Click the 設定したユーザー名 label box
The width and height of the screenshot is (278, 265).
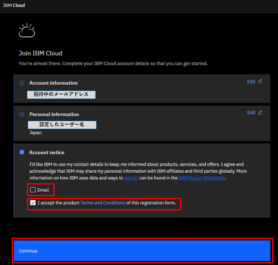coord(62,125)
